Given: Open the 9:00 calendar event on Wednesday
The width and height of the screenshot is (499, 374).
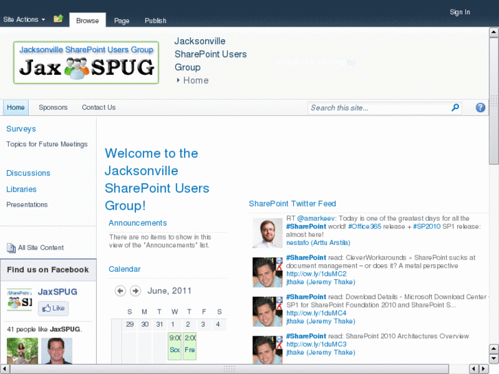Looking at the screenshot, I should coord(175,346).
